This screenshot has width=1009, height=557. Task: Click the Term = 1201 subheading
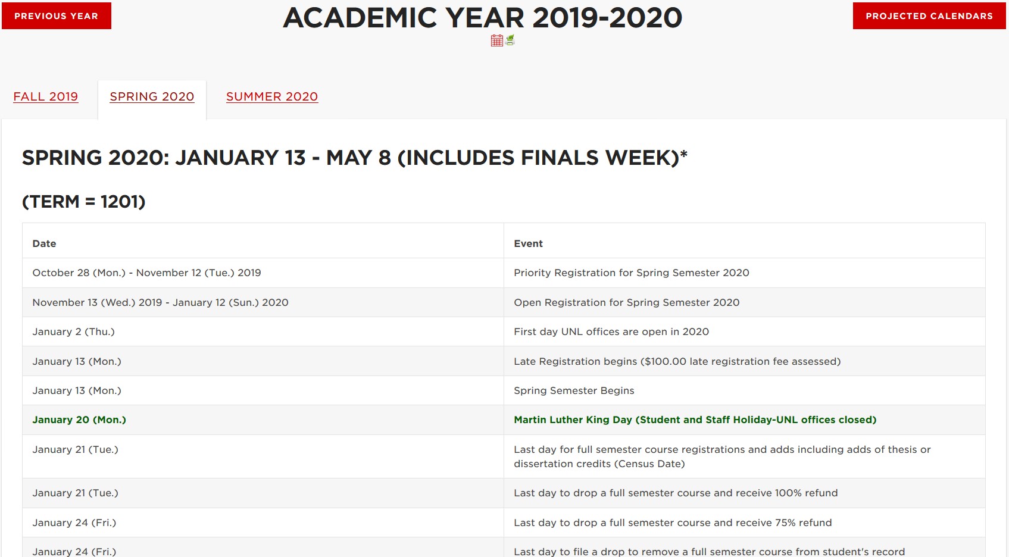pyautogui.click(x=84, y=202)
